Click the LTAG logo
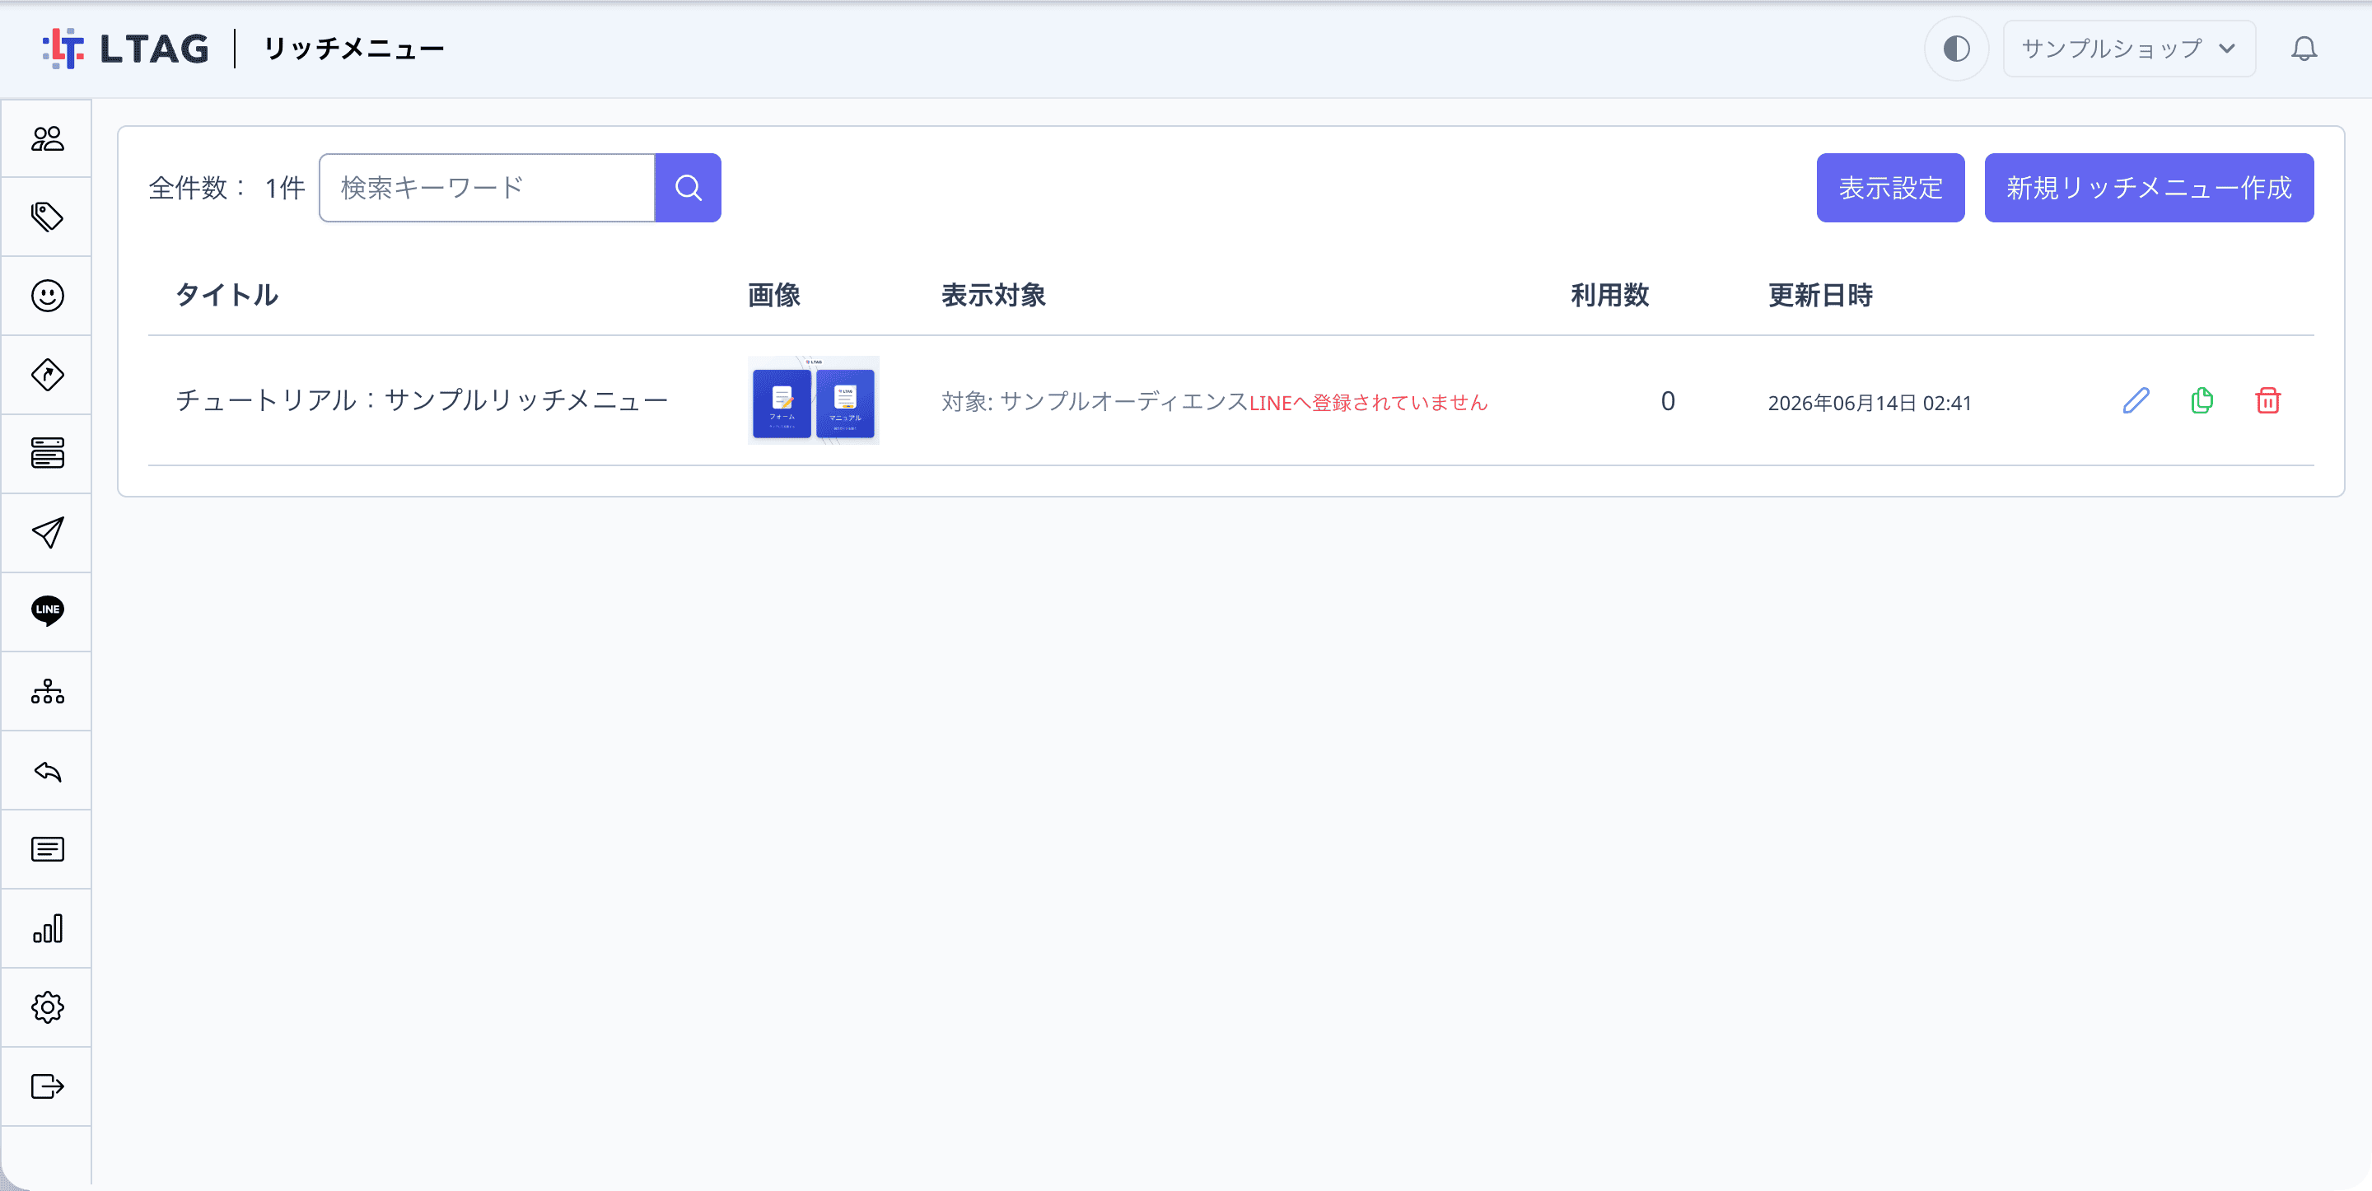The height and width of the screenshot is (1191, 2372). tap(126, 48)
